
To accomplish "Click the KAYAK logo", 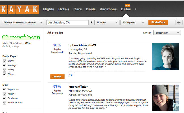I will 20,9.
